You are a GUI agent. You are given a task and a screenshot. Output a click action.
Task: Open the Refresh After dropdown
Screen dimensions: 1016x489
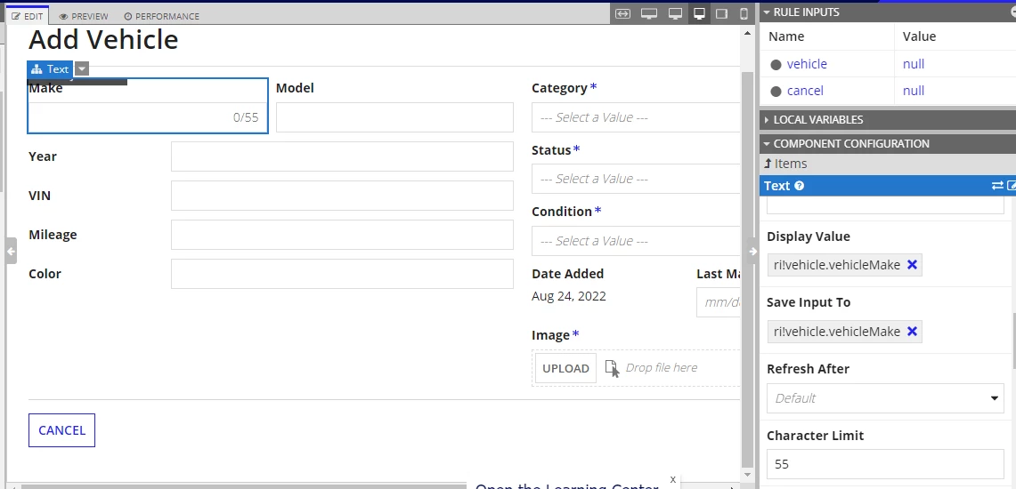click(x=885, y=397)
